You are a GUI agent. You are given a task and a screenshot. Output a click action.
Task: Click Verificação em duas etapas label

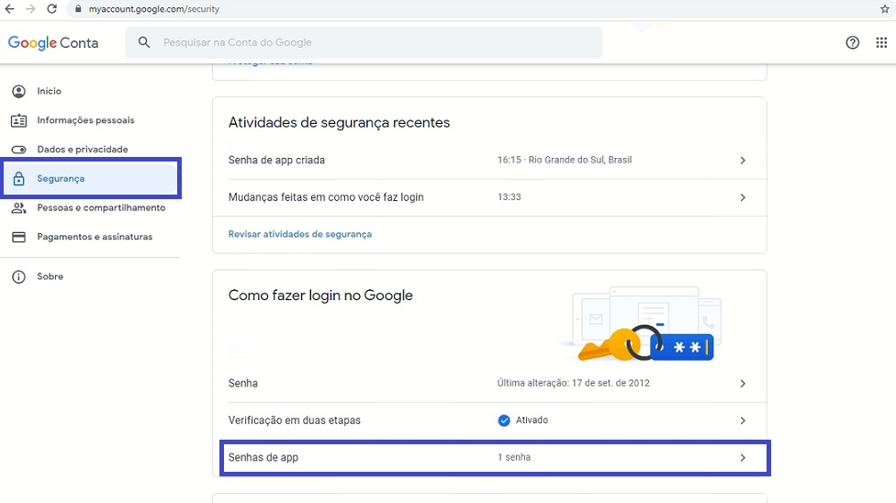click(295, 420)
